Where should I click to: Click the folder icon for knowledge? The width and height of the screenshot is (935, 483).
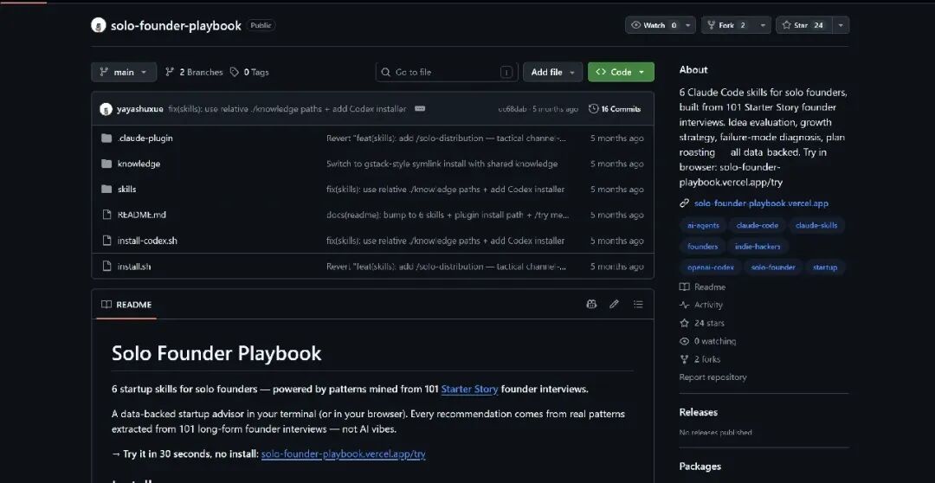pyautogui.click(x=106, y=164)
